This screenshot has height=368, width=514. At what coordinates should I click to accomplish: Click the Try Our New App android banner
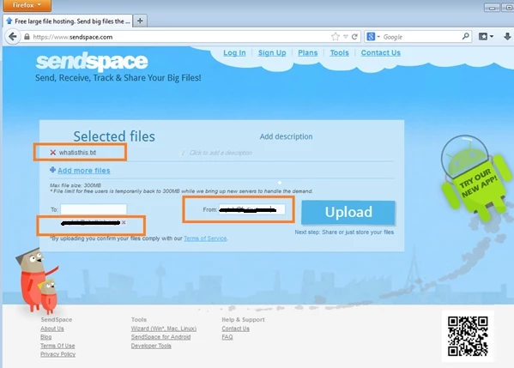[476, 178]
